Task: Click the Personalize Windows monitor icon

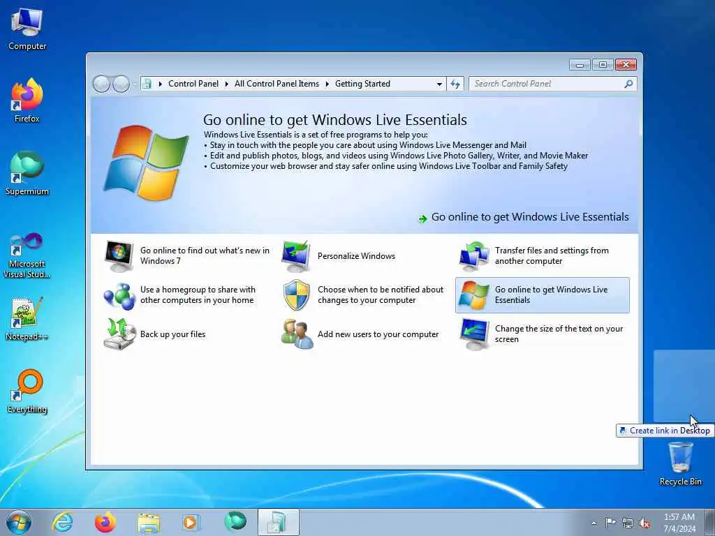Action: pyautogui.click(x=296, y=256)
